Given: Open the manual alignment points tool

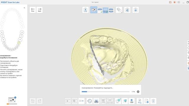Looking at the screenshot, I should click(x=119, y=10).
